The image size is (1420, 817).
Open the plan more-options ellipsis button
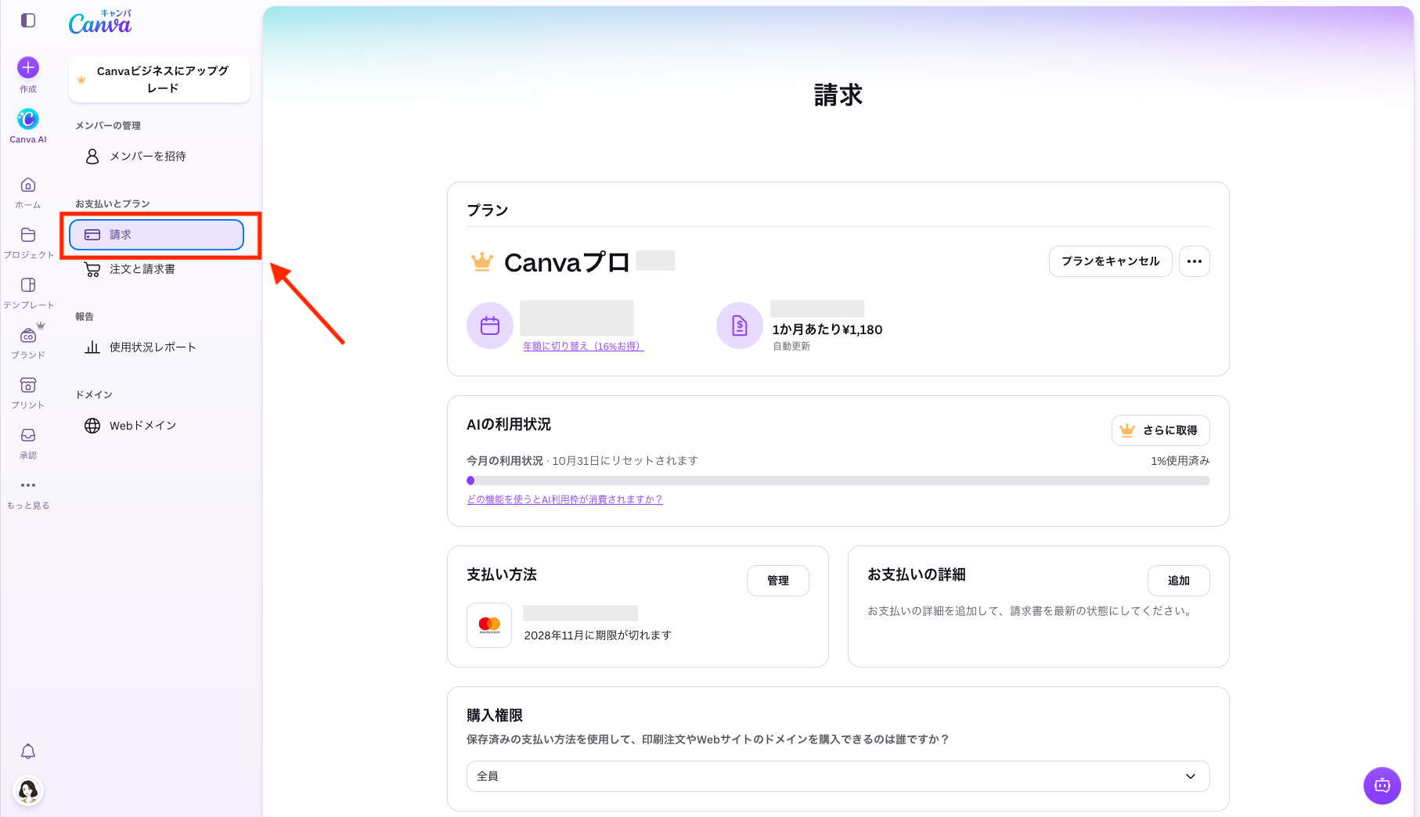pyautogui.click(x=1195, y=261)
